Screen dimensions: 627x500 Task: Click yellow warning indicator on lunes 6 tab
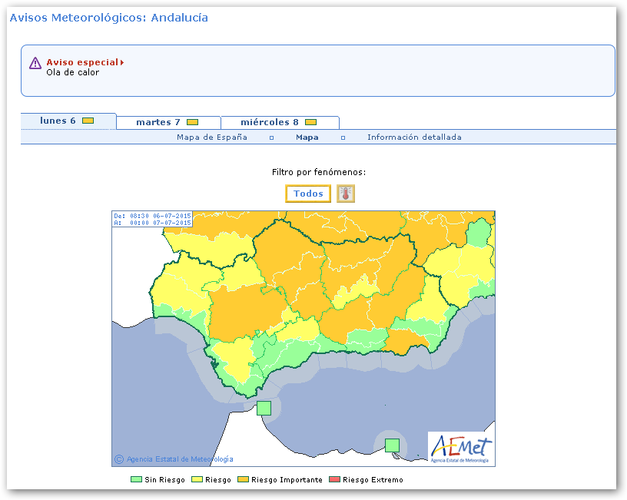point(88,121)
